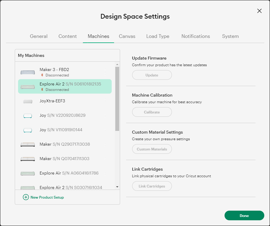Click the Explore Air S/N A060416I1786 icon

coord(27,173)
